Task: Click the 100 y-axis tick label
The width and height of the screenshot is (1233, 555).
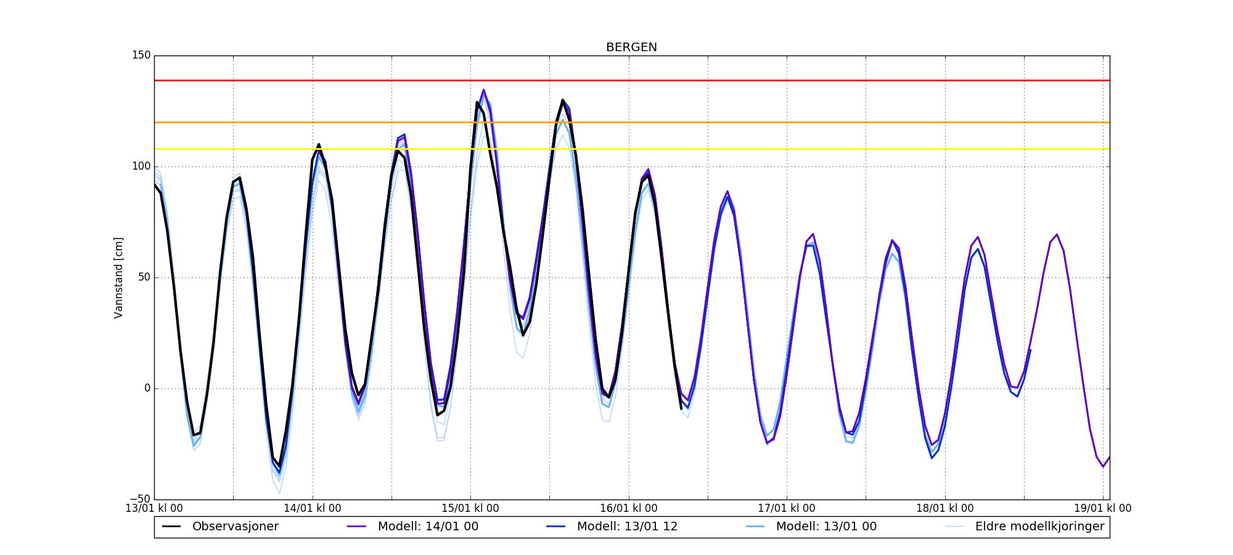Action: 141,166
